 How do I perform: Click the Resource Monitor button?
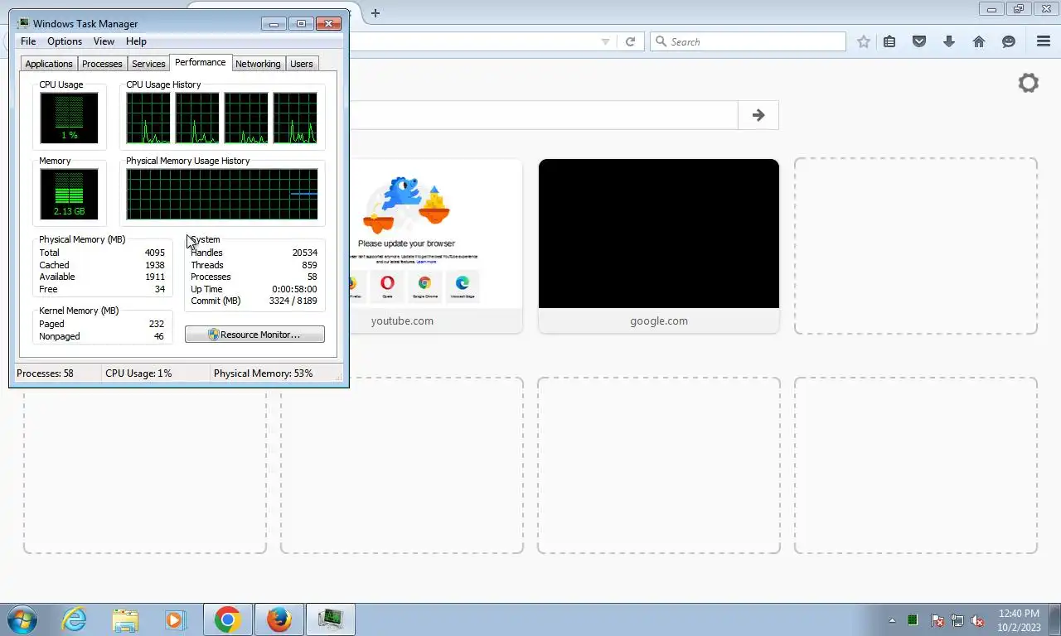[x=254, y=335]
